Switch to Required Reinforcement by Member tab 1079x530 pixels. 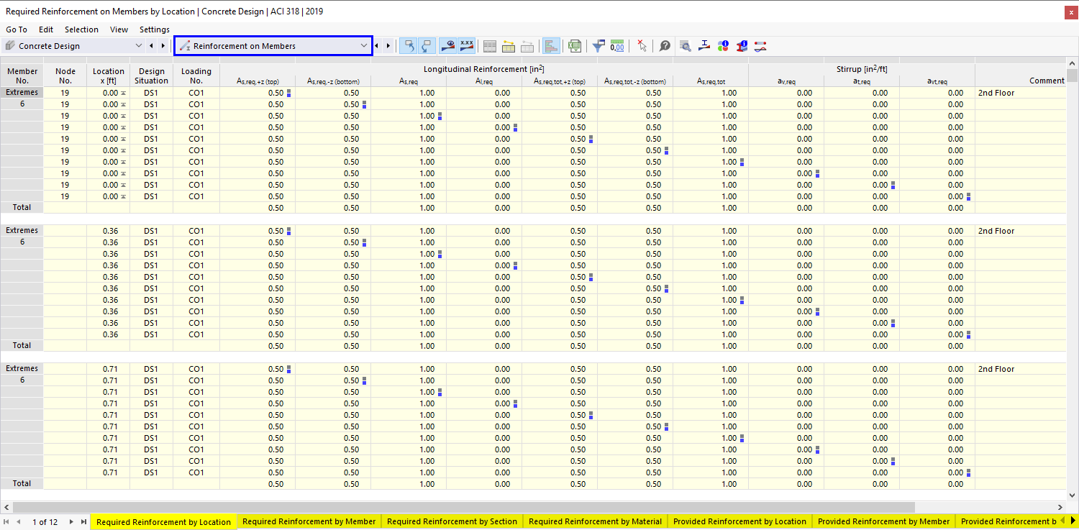[x=309, y=521]
